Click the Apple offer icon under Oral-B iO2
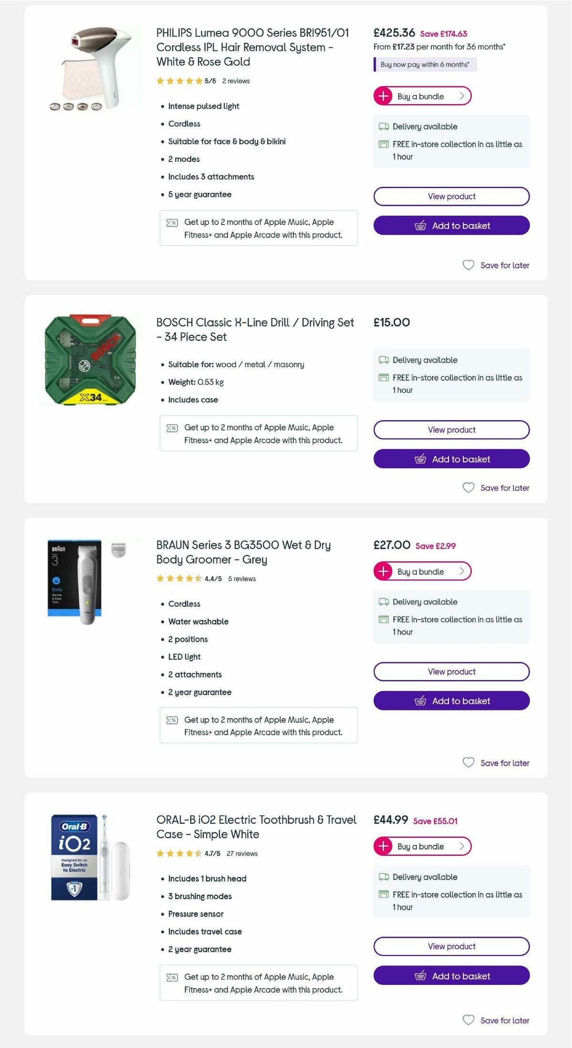 coord(172,976)
